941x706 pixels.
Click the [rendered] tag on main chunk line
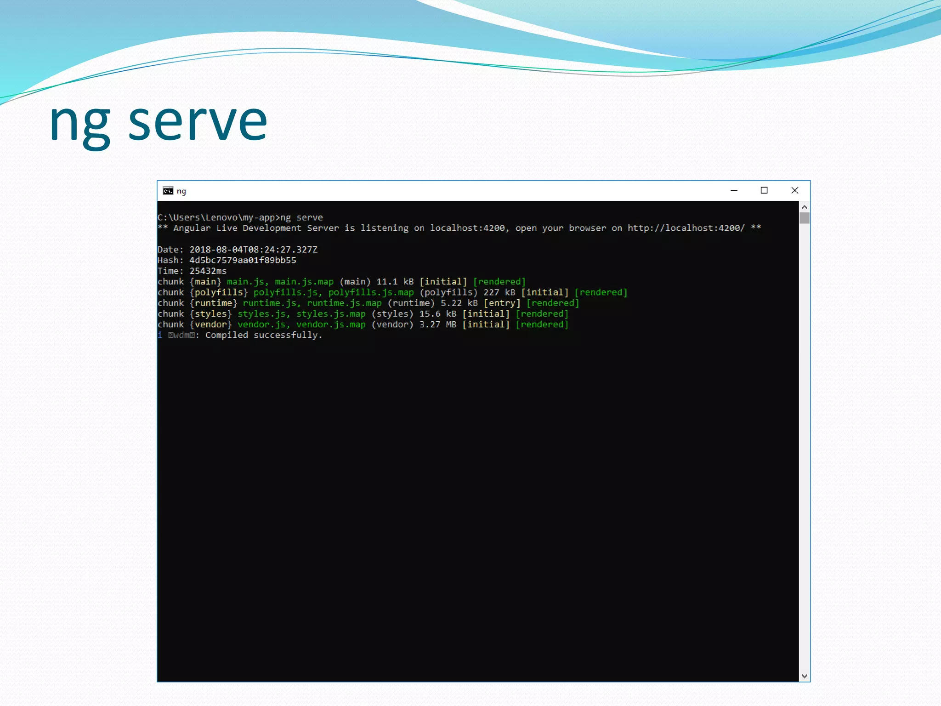click(499, 282)
